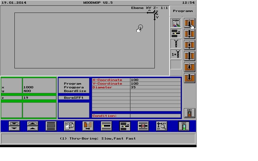
Task: Click the insert-line icon in the bottom toolbar
Action: 125,126
